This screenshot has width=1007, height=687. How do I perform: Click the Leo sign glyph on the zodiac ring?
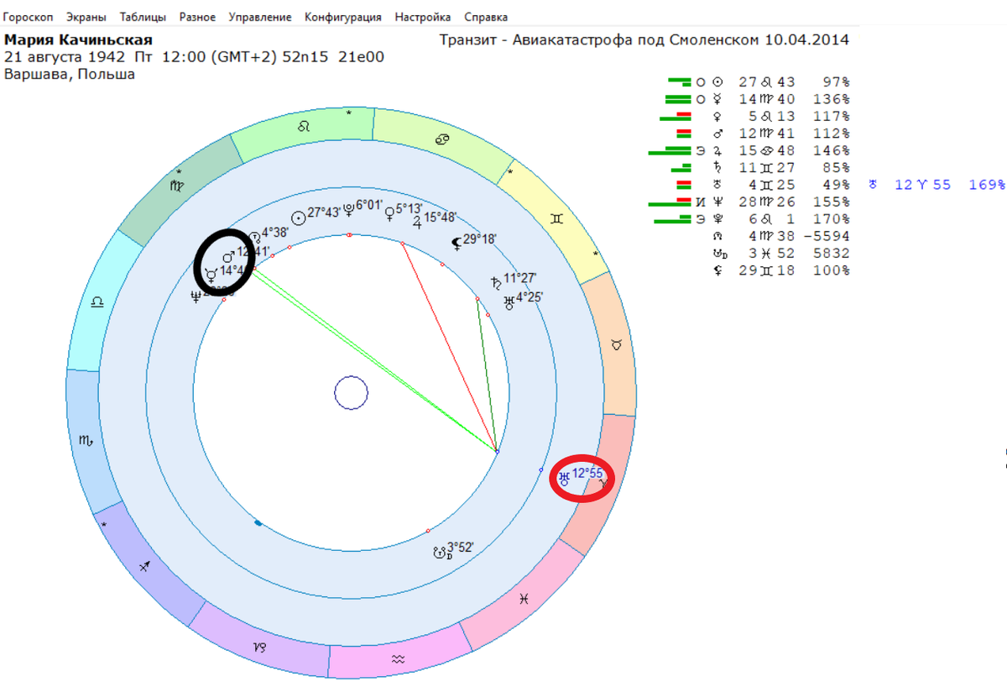click(304, 126)
